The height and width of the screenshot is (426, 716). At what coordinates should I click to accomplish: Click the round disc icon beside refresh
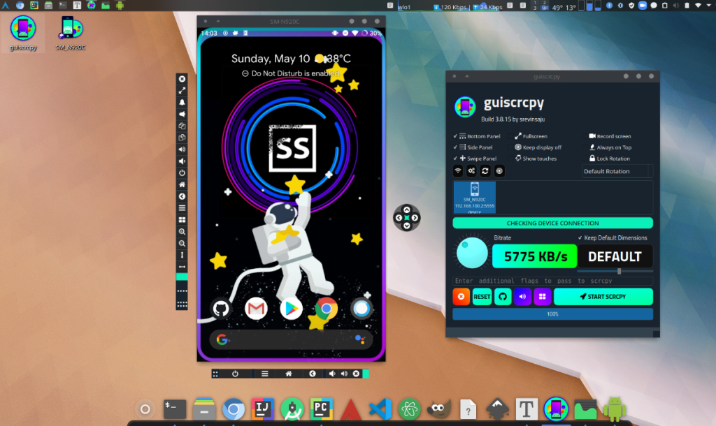pyautogui.click(x=499, y=171)
